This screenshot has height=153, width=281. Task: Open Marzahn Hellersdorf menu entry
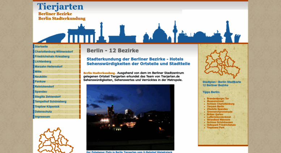pos(57,67)
